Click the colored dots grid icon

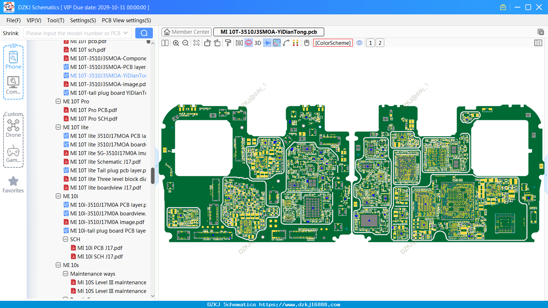[x=296, y=43]
